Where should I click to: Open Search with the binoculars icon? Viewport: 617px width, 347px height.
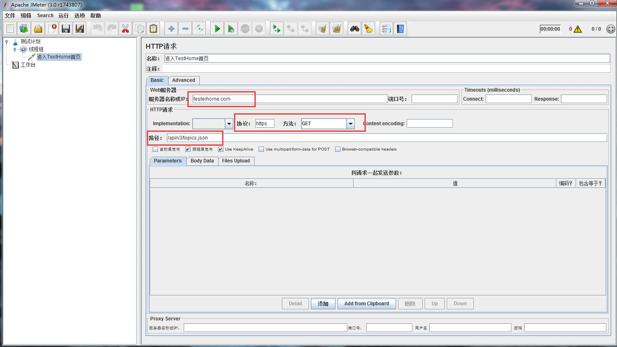coord(355,29)
